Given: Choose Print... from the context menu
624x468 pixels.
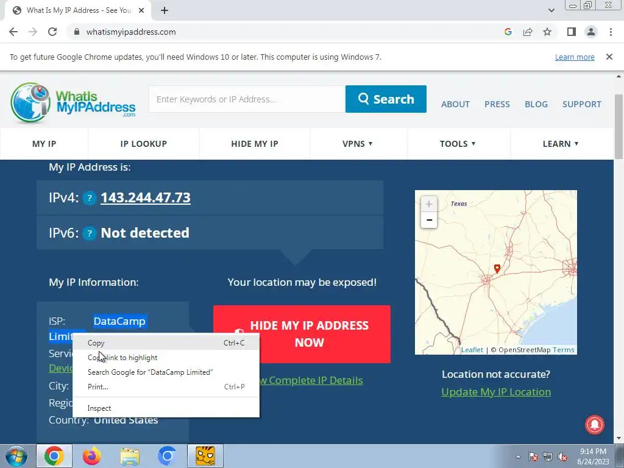Looking at the screenshot, I should (x=166, y=387).
